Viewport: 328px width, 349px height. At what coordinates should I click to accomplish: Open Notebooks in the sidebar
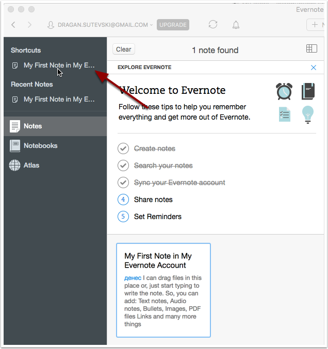[40, 146]
